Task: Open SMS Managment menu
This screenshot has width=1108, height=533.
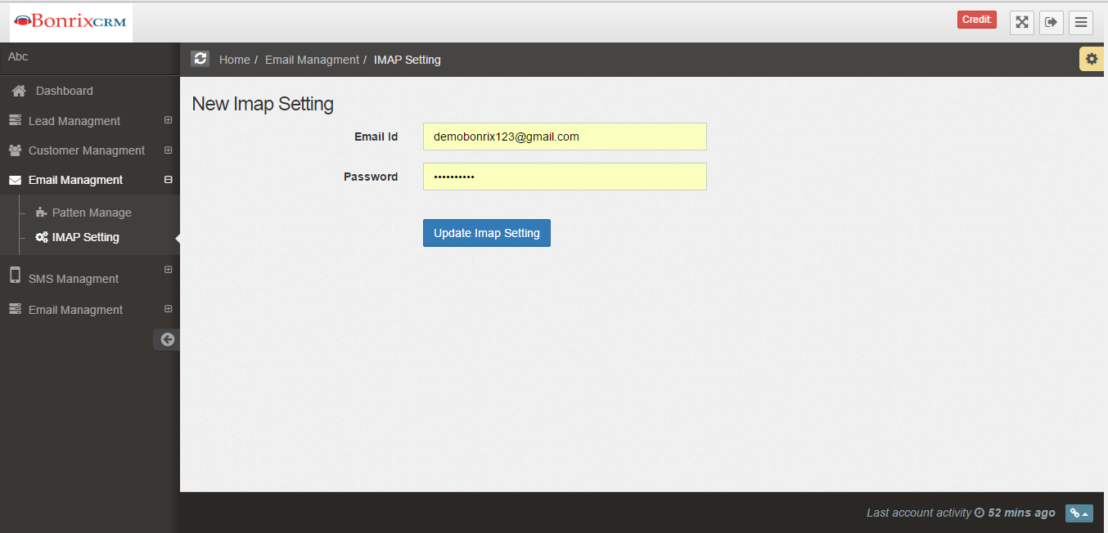Action: [x=74, y=279]
